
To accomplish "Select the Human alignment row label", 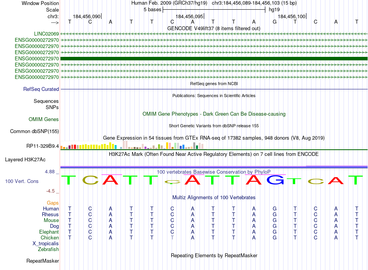I will (51, 208).
